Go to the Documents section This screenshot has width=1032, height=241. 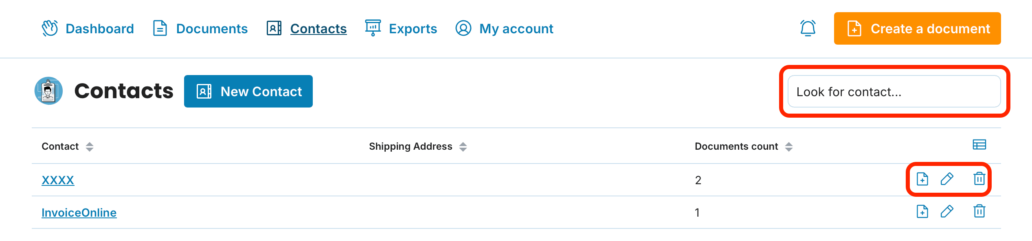pyautogui.click(x=200, y=28)
